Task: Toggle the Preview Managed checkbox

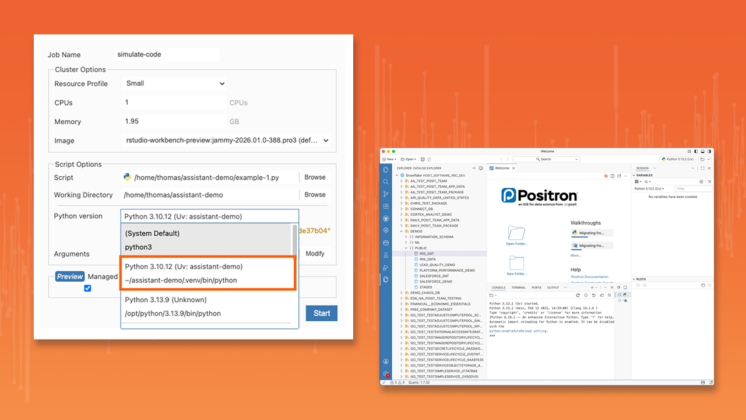Action: coord(87,288)
